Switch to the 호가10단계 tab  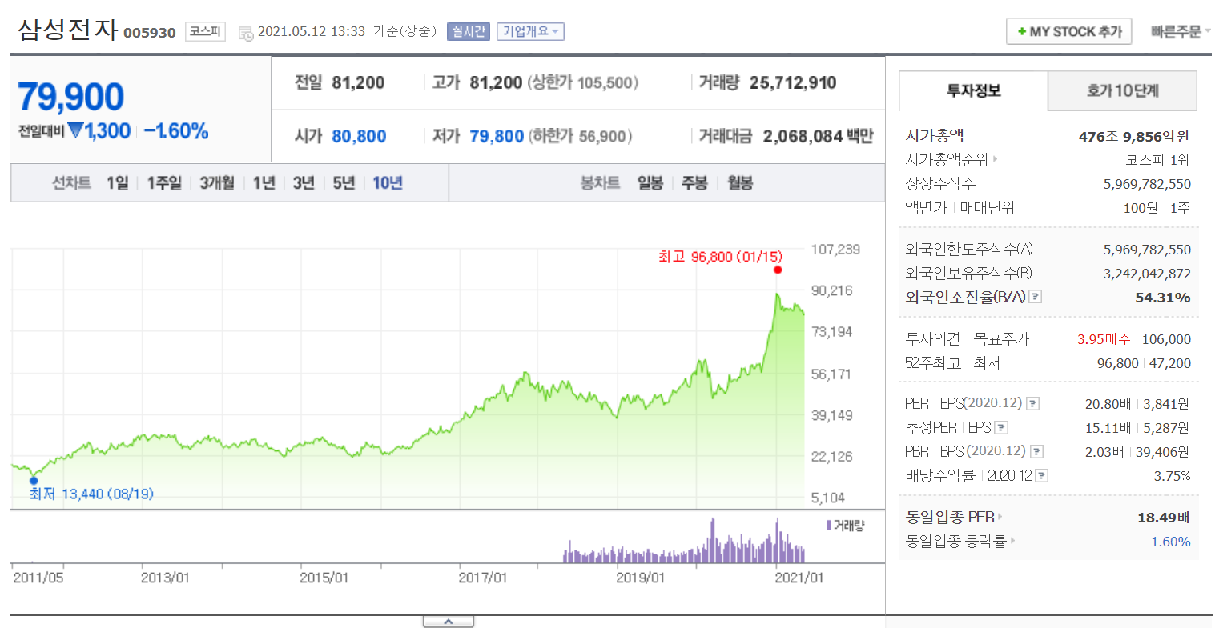[1122, 90]
